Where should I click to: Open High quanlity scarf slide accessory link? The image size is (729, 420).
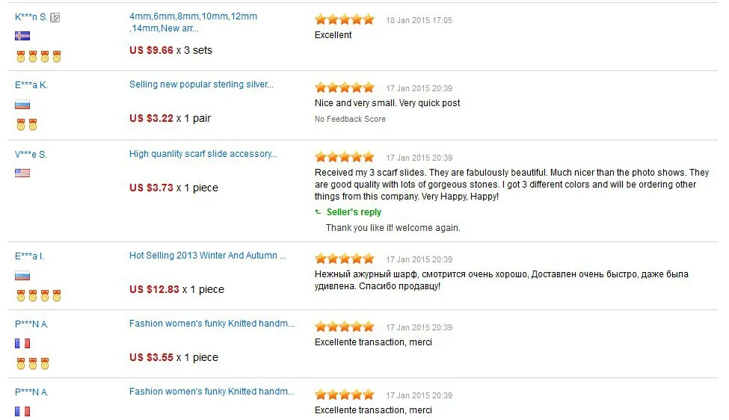203,154
